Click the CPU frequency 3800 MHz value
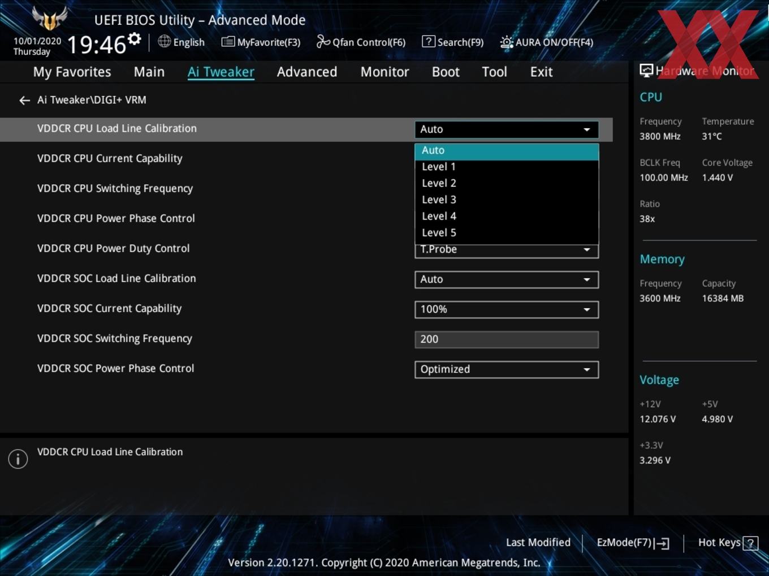This screenshot has width=769, height=576. (660, 136)
